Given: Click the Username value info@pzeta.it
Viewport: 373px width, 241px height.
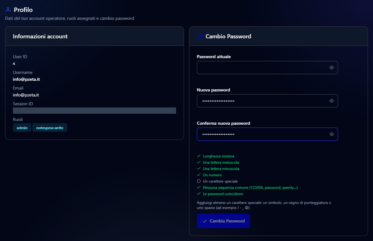Looking at the screenshot, I should 26,79.
